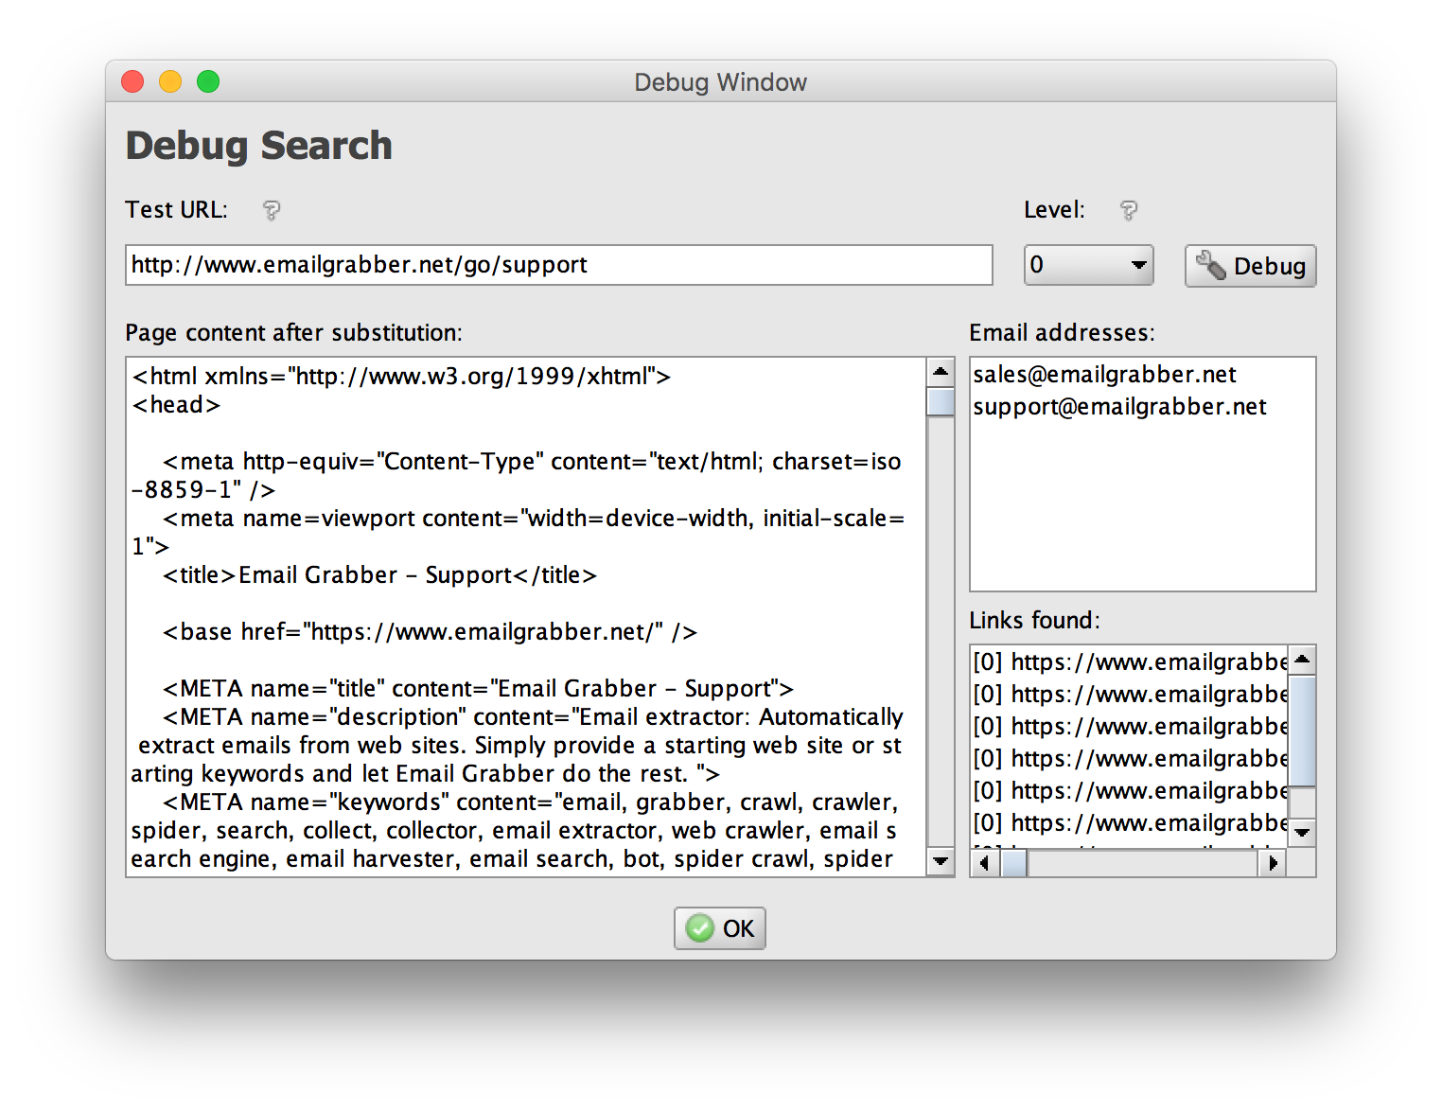Click the page content scroll up arrow
The image size is (1442, 1111).
pyautogui.click(x=941, y=372)
